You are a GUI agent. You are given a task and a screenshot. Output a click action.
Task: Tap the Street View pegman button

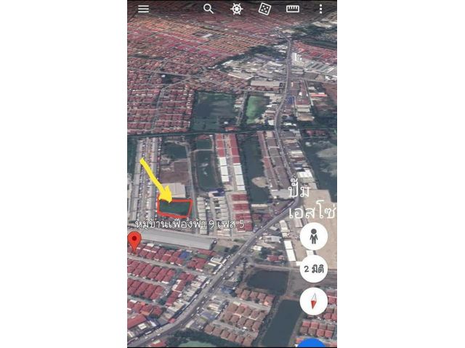coord(313,236)
